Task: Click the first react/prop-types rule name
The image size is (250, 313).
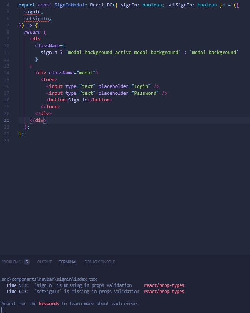Action: tap(164, 285)
